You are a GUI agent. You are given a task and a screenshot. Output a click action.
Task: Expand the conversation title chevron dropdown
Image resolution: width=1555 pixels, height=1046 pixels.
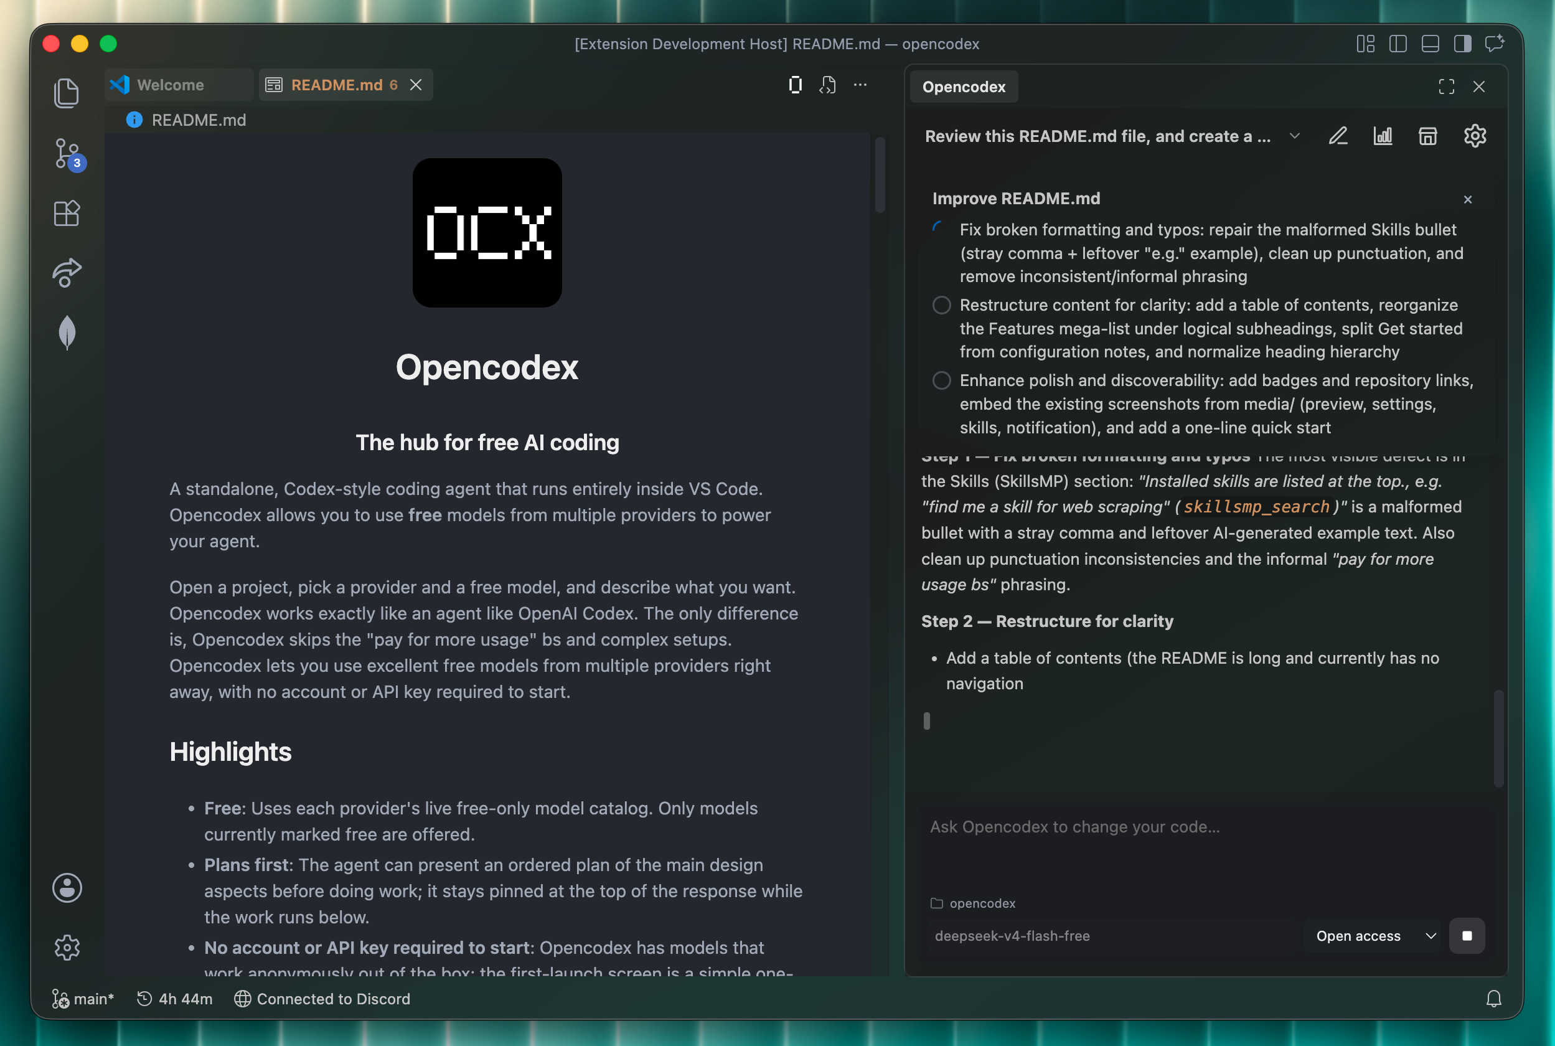(1294, 136)
